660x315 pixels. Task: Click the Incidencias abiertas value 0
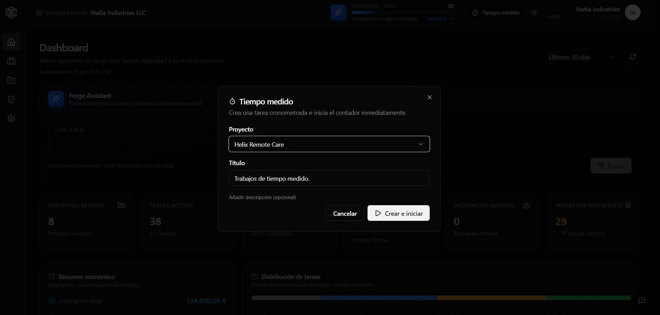click(x=457, y=221)
